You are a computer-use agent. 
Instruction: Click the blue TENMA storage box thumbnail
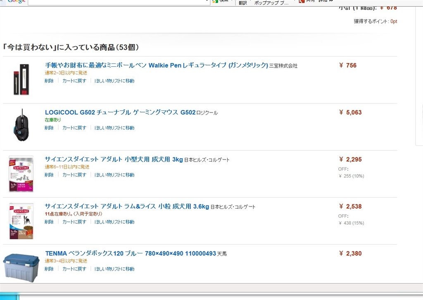coord(21,267)
